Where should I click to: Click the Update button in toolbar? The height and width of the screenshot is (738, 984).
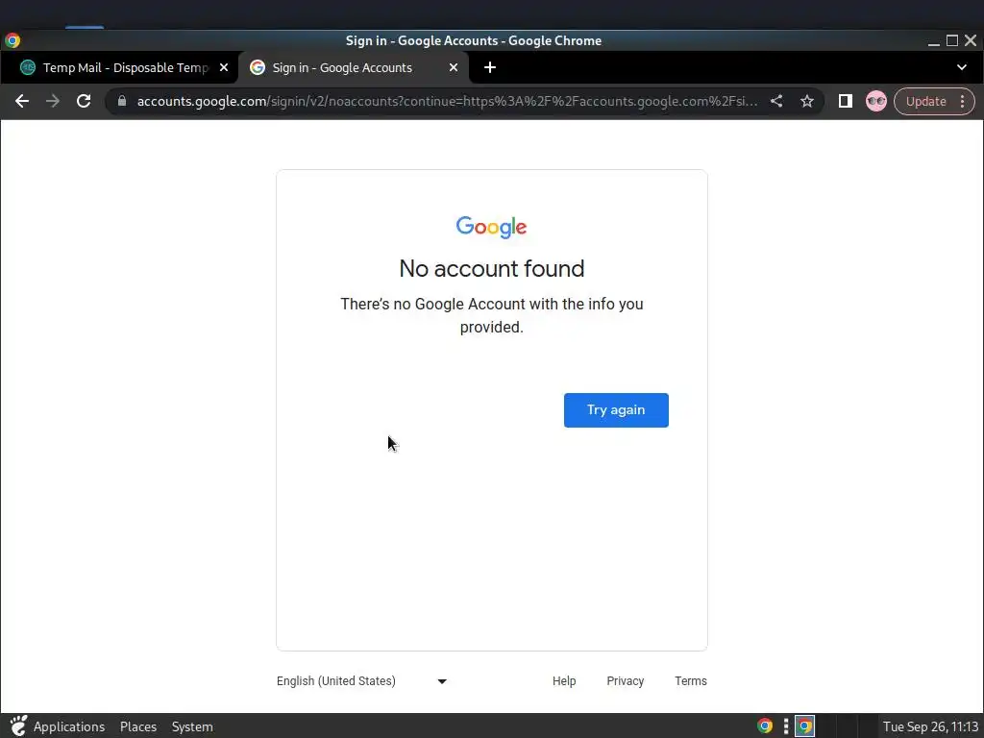tap(925, 101)
